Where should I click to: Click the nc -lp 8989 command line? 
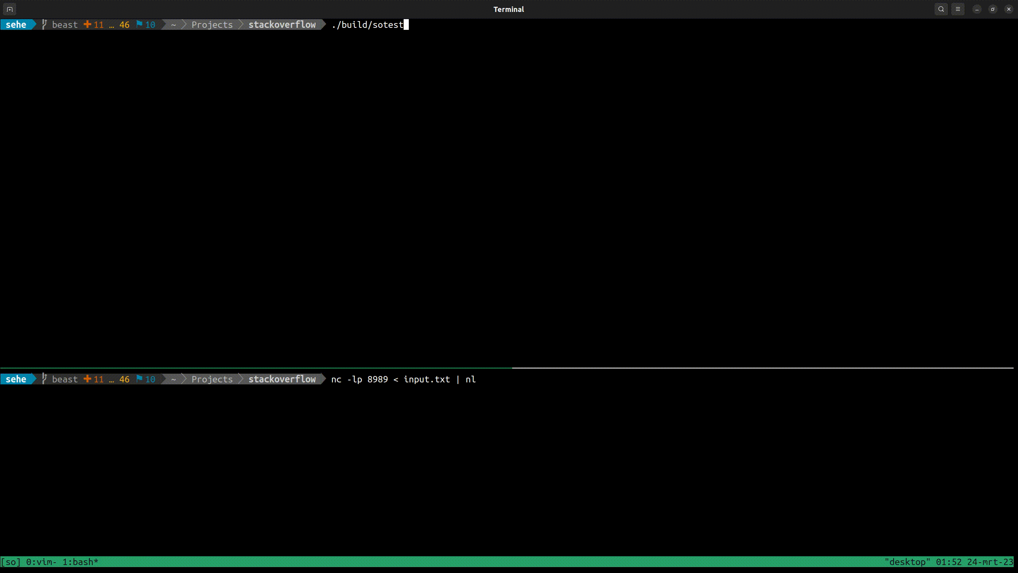coord(403,379)
